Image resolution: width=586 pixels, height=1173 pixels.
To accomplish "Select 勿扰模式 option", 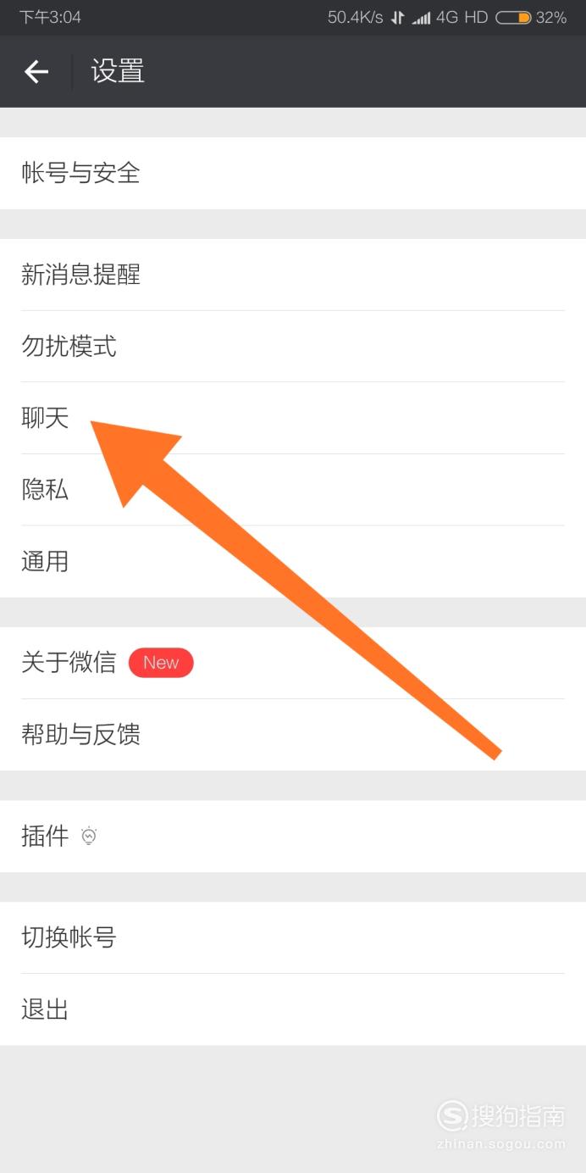I will click(293, 347).
